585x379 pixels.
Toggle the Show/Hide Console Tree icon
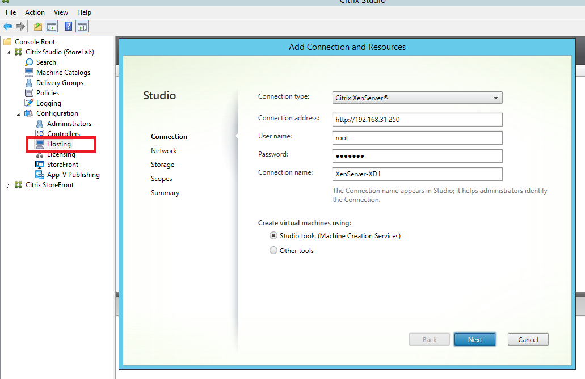click(52, 27)
